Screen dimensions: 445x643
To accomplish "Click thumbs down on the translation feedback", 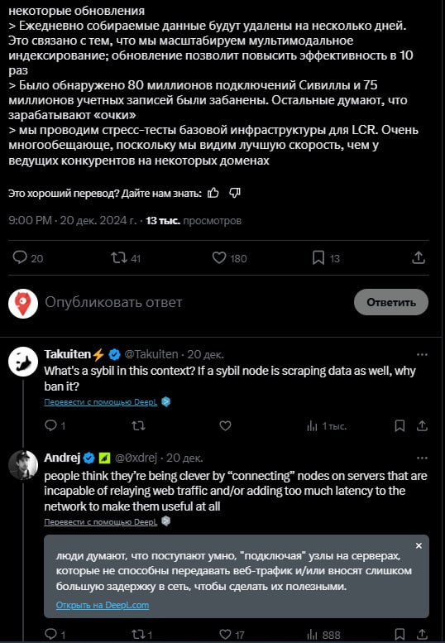I will (x=235, y=193).
